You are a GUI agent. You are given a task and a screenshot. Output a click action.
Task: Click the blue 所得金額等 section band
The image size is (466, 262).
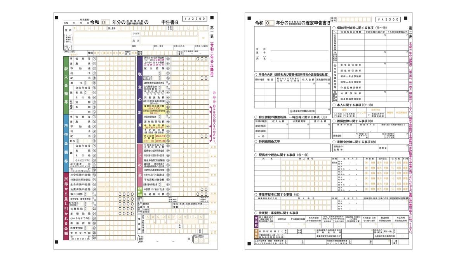(x=66, y=142)
